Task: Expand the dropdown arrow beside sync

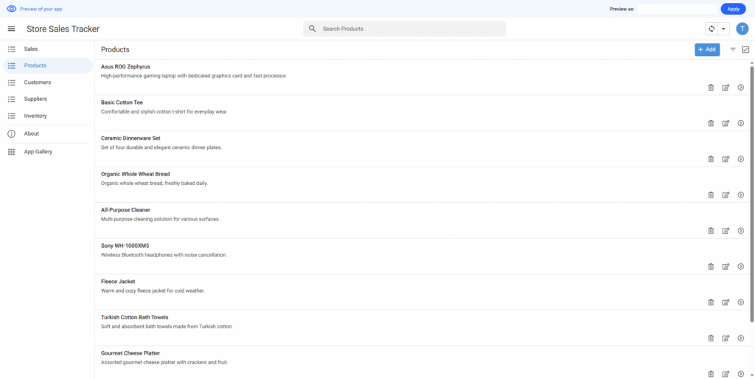Action: 724,29
